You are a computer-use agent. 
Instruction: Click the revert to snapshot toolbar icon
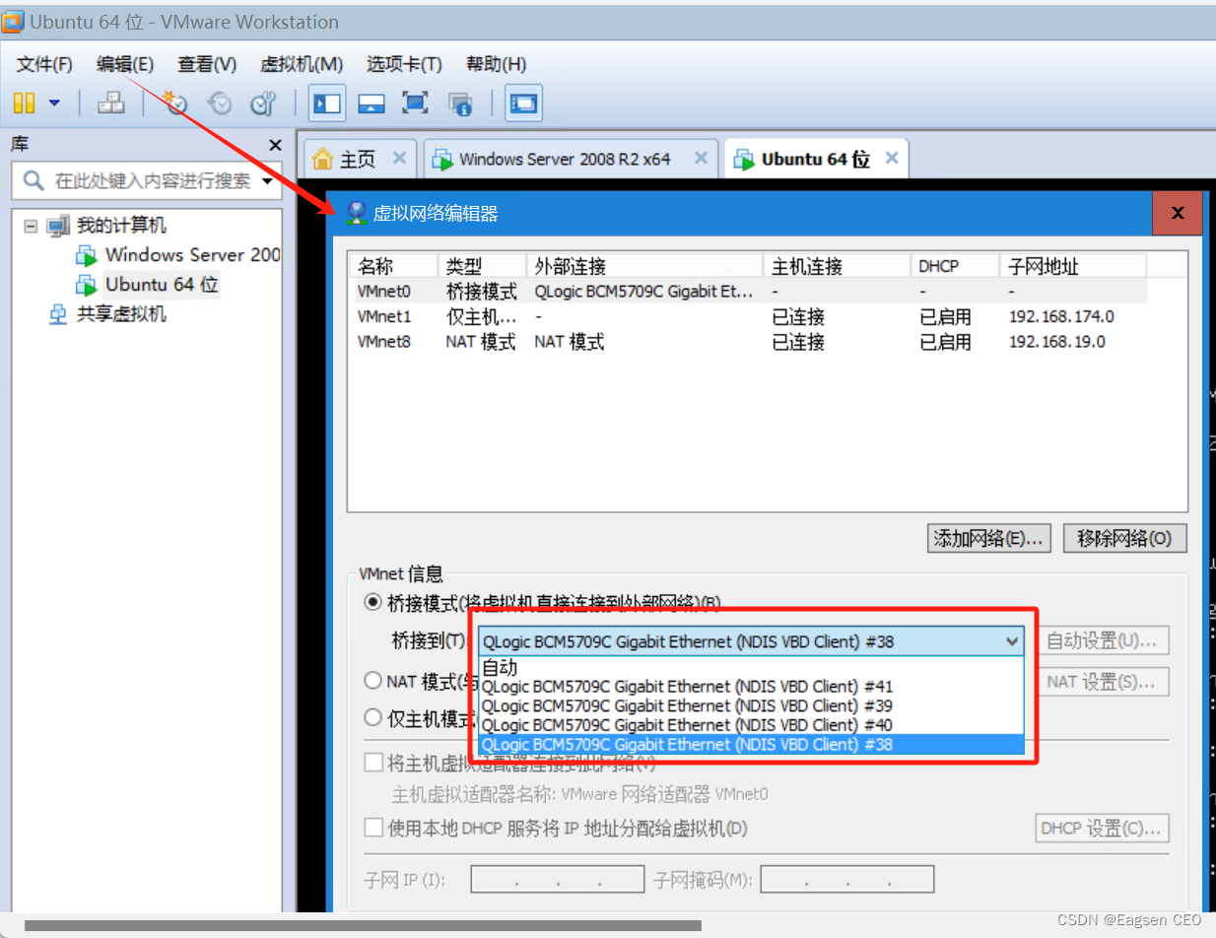220,102
